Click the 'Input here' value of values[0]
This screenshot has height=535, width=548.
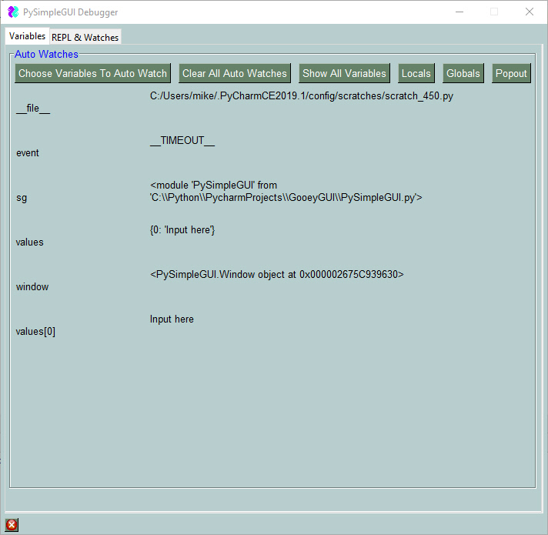click(172, 319)
